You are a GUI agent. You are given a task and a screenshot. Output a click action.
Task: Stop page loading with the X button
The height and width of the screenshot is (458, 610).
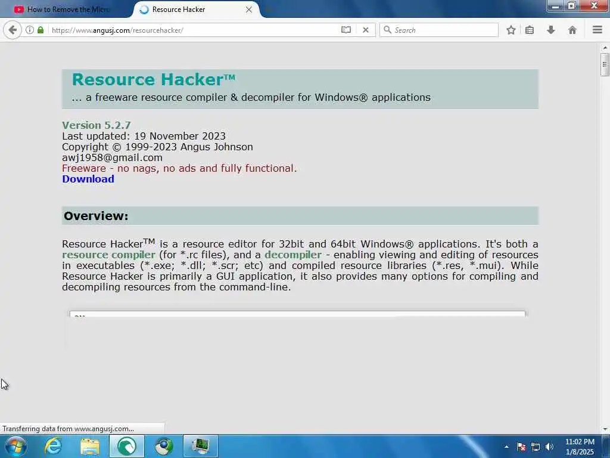coord(366,30)
